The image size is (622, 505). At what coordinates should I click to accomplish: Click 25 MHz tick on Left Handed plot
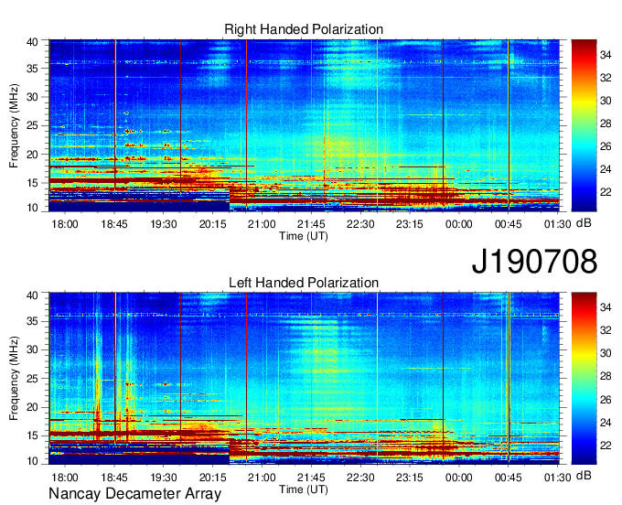click(32, 379)
